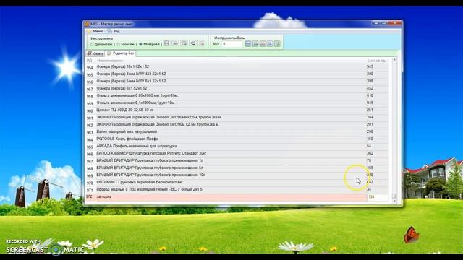Select row 970 ОПТИМИСТ Грунтовка Бетоконтакт 6кг
The image size is (463, 260).
[x=237, y=183]
